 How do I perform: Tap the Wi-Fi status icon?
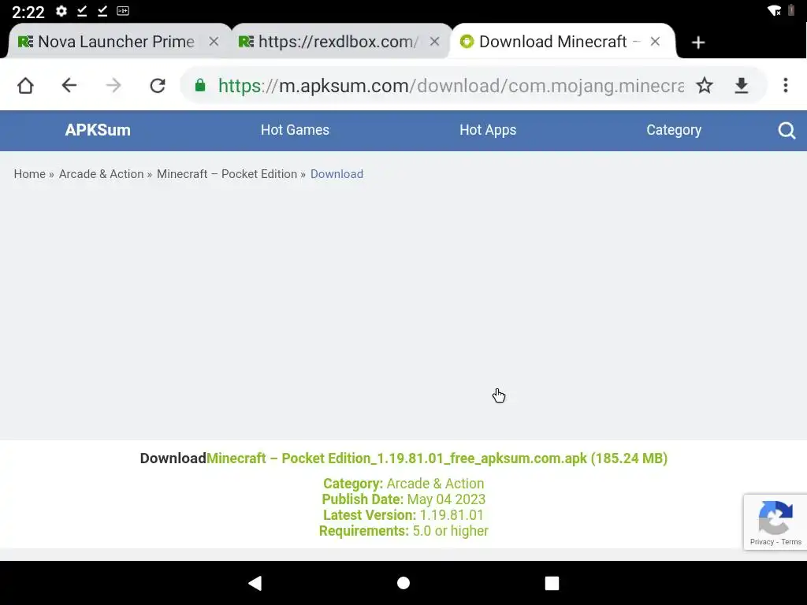(x=774, y=11)
